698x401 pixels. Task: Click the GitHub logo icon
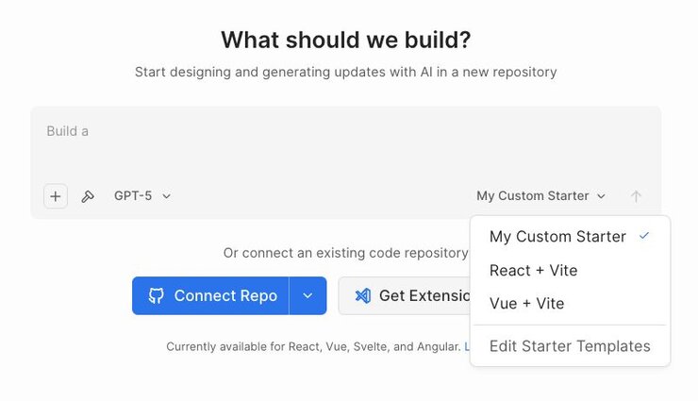coord(157,295)
